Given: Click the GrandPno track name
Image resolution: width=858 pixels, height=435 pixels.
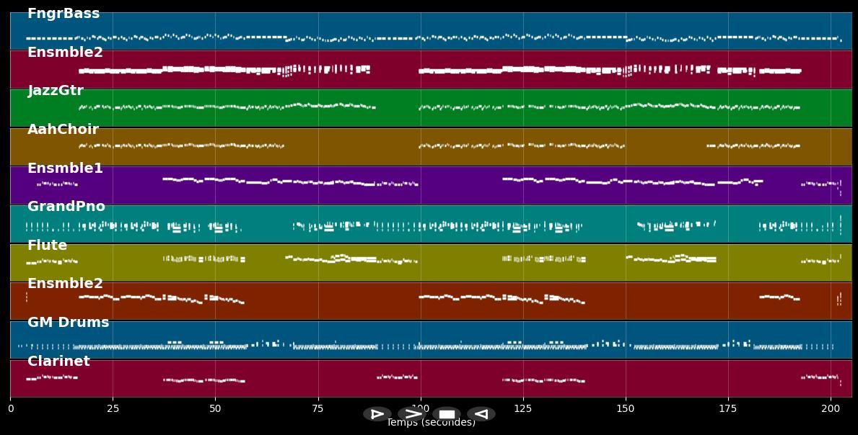Looking at the screenshot, I should coord(66,207).
